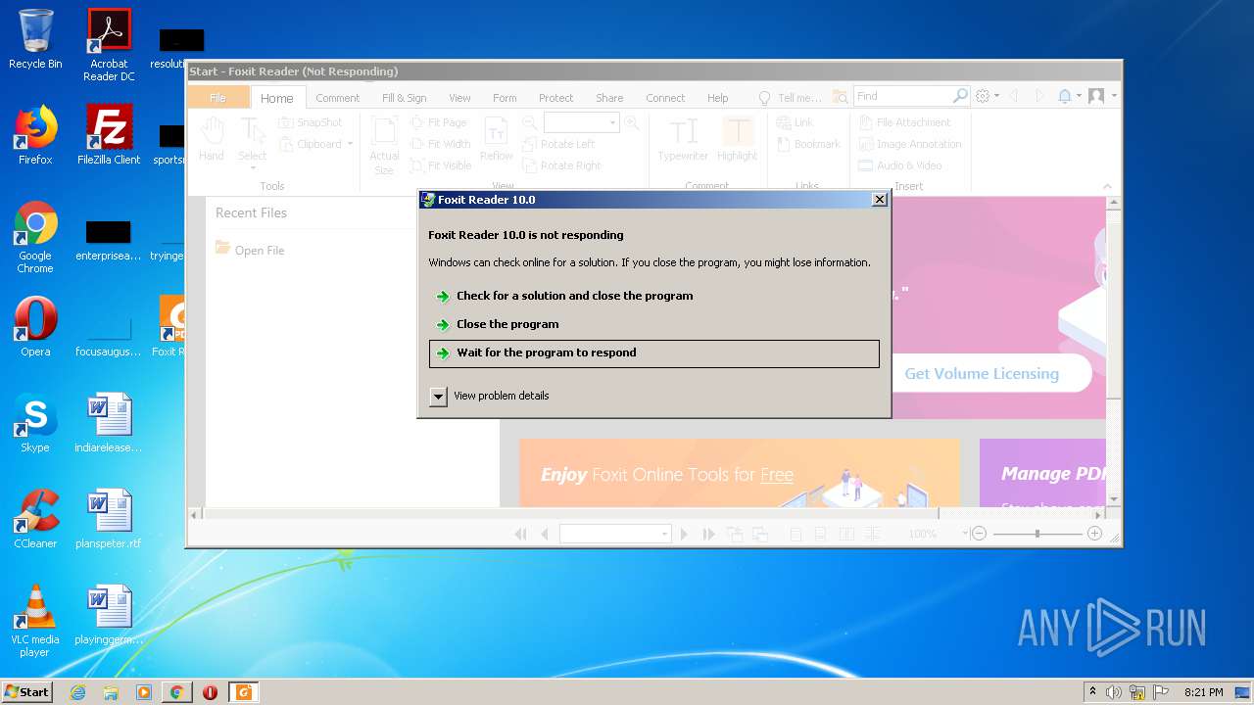This screenshot has height=705, width=1254.
Task: Click the Bookmark tool
Action: point(808,144)
